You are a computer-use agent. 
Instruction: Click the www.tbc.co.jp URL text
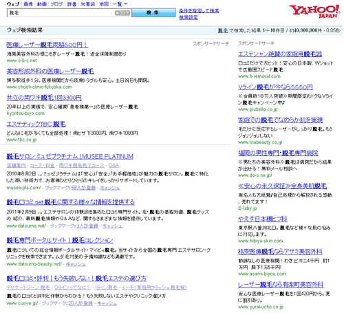21,140
